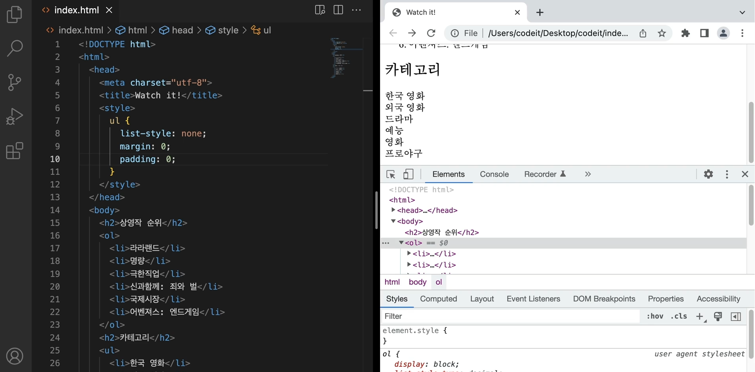Switch to the Styles pane tab
755x372 pixels.
point(397,299)
